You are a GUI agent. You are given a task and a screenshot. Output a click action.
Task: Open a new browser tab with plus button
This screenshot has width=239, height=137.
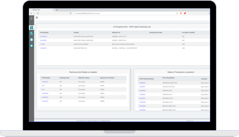[x=57, y=10]
